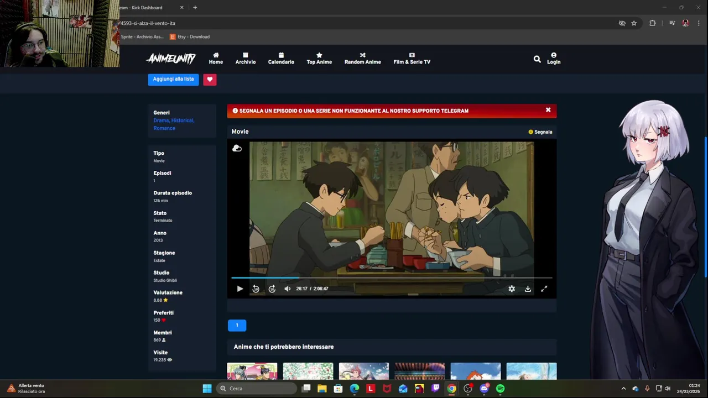The height and width of the screenshot is (398, 708).
Task: Play the video
Action: click(x=240, y=289)
